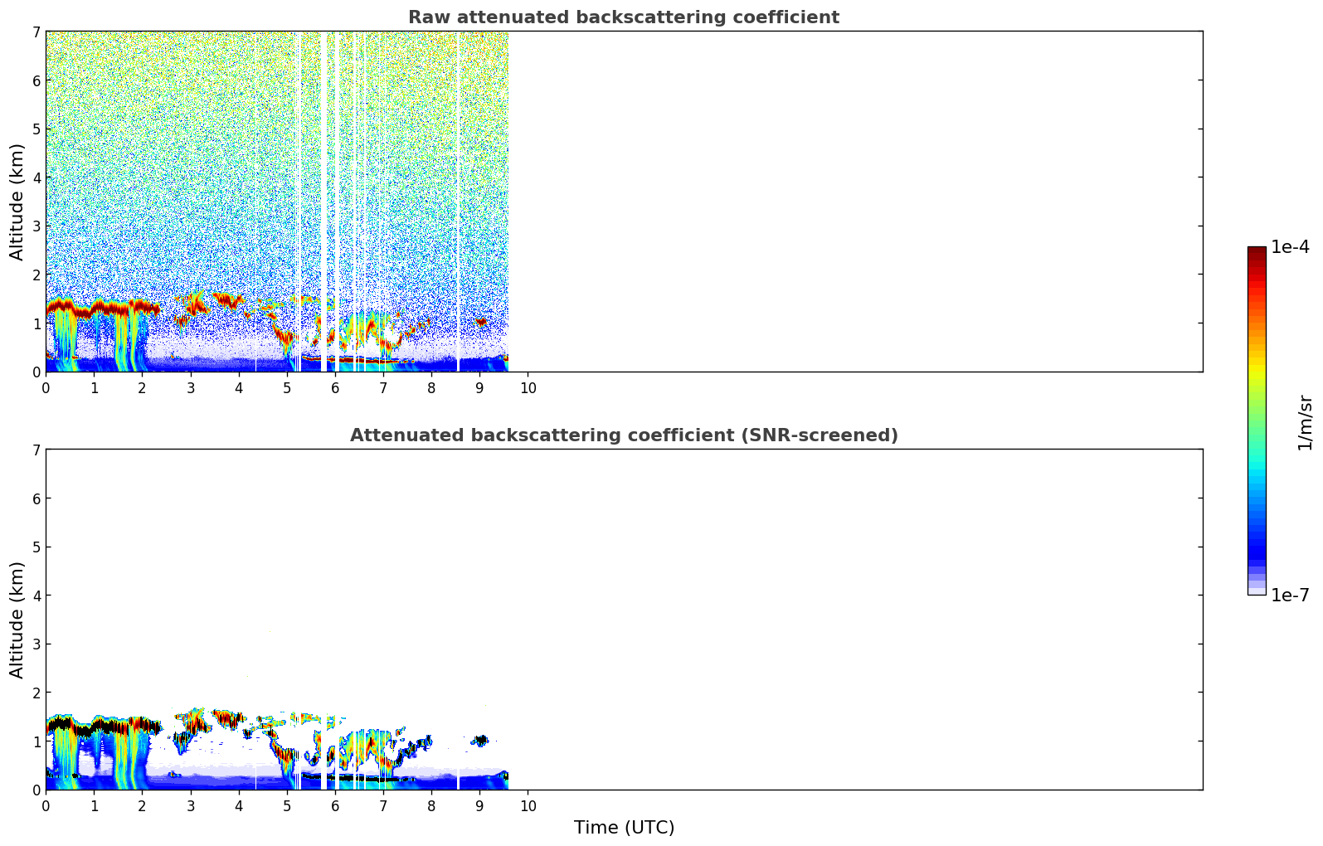This screenshot has width=1323, height=846.
Task: Click time tick "10" under the SNR-screened plot
Action: pos(528,806)
